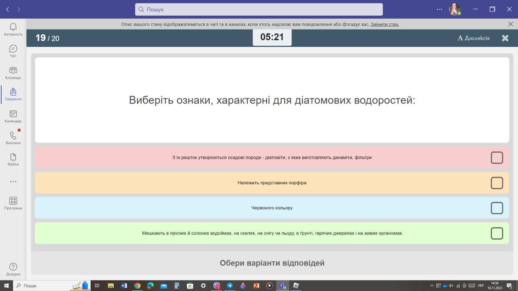Select the 'Червоного кольору' checkbox
Viewport: 518px width, 291px height.
[x=497, y=208]
